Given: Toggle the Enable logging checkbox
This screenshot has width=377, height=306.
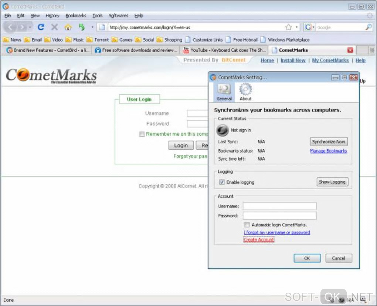Looking at the screenshot, I should [x=222, y=182].
